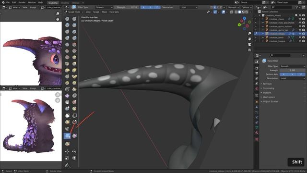Open outliner filter funnel button
The image size is (307, 173).
(297, 7)
